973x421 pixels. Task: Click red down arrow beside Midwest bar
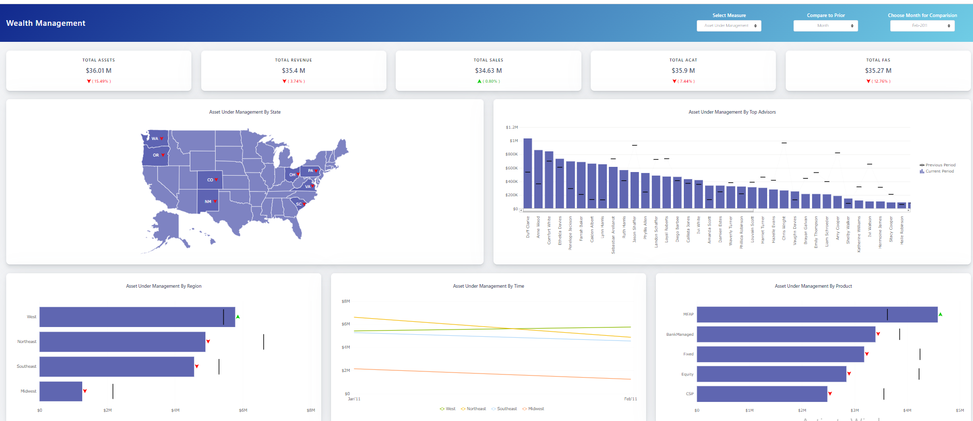coord(85,391)
